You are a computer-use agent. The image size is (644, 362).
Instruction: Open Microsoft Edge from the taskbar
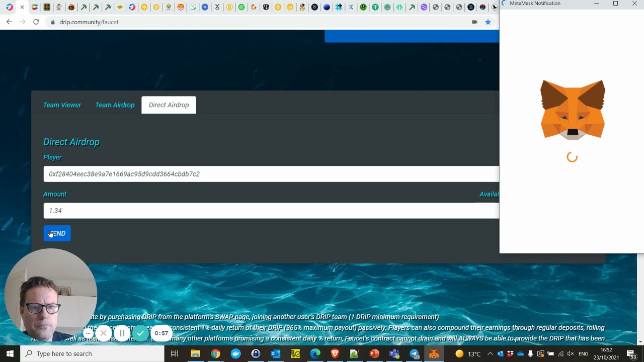[315, 353]
